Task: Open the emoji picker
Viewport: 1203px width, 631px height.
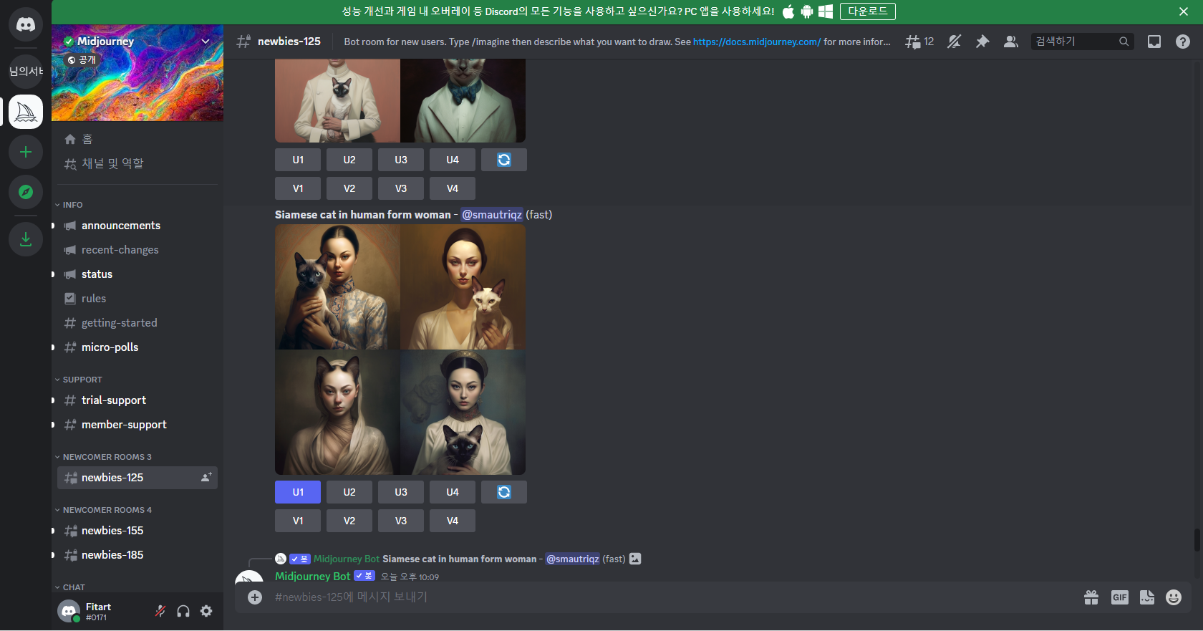Action: (x=1174, y=597)
